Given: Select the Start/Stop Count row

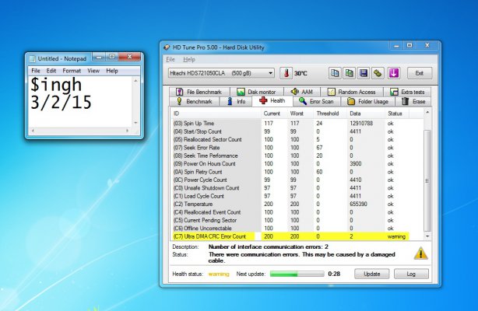Looking at the screenshot, I should coord(290,131).
